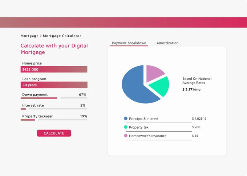The height and width of the screenshot is (176, 247).
Task: Click the CALCULATE button
Action: click(54, 133)
